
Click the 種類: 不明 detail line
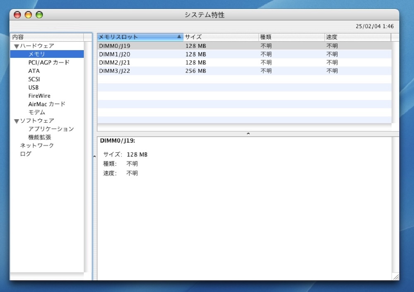120,164
